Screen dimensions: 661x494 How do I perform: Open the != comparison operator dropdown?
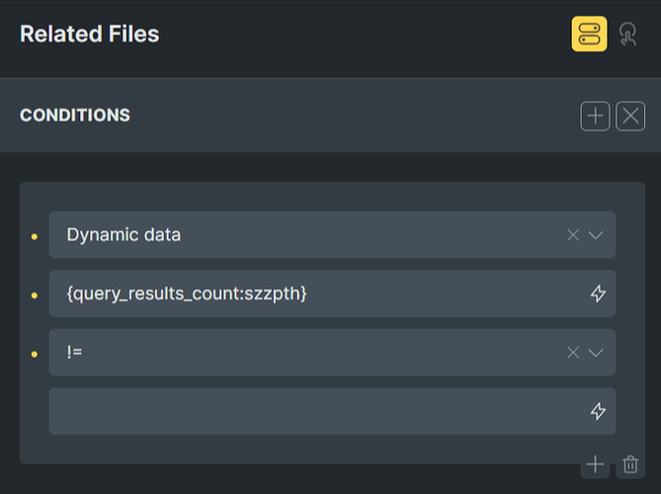[x=332, y=353]
